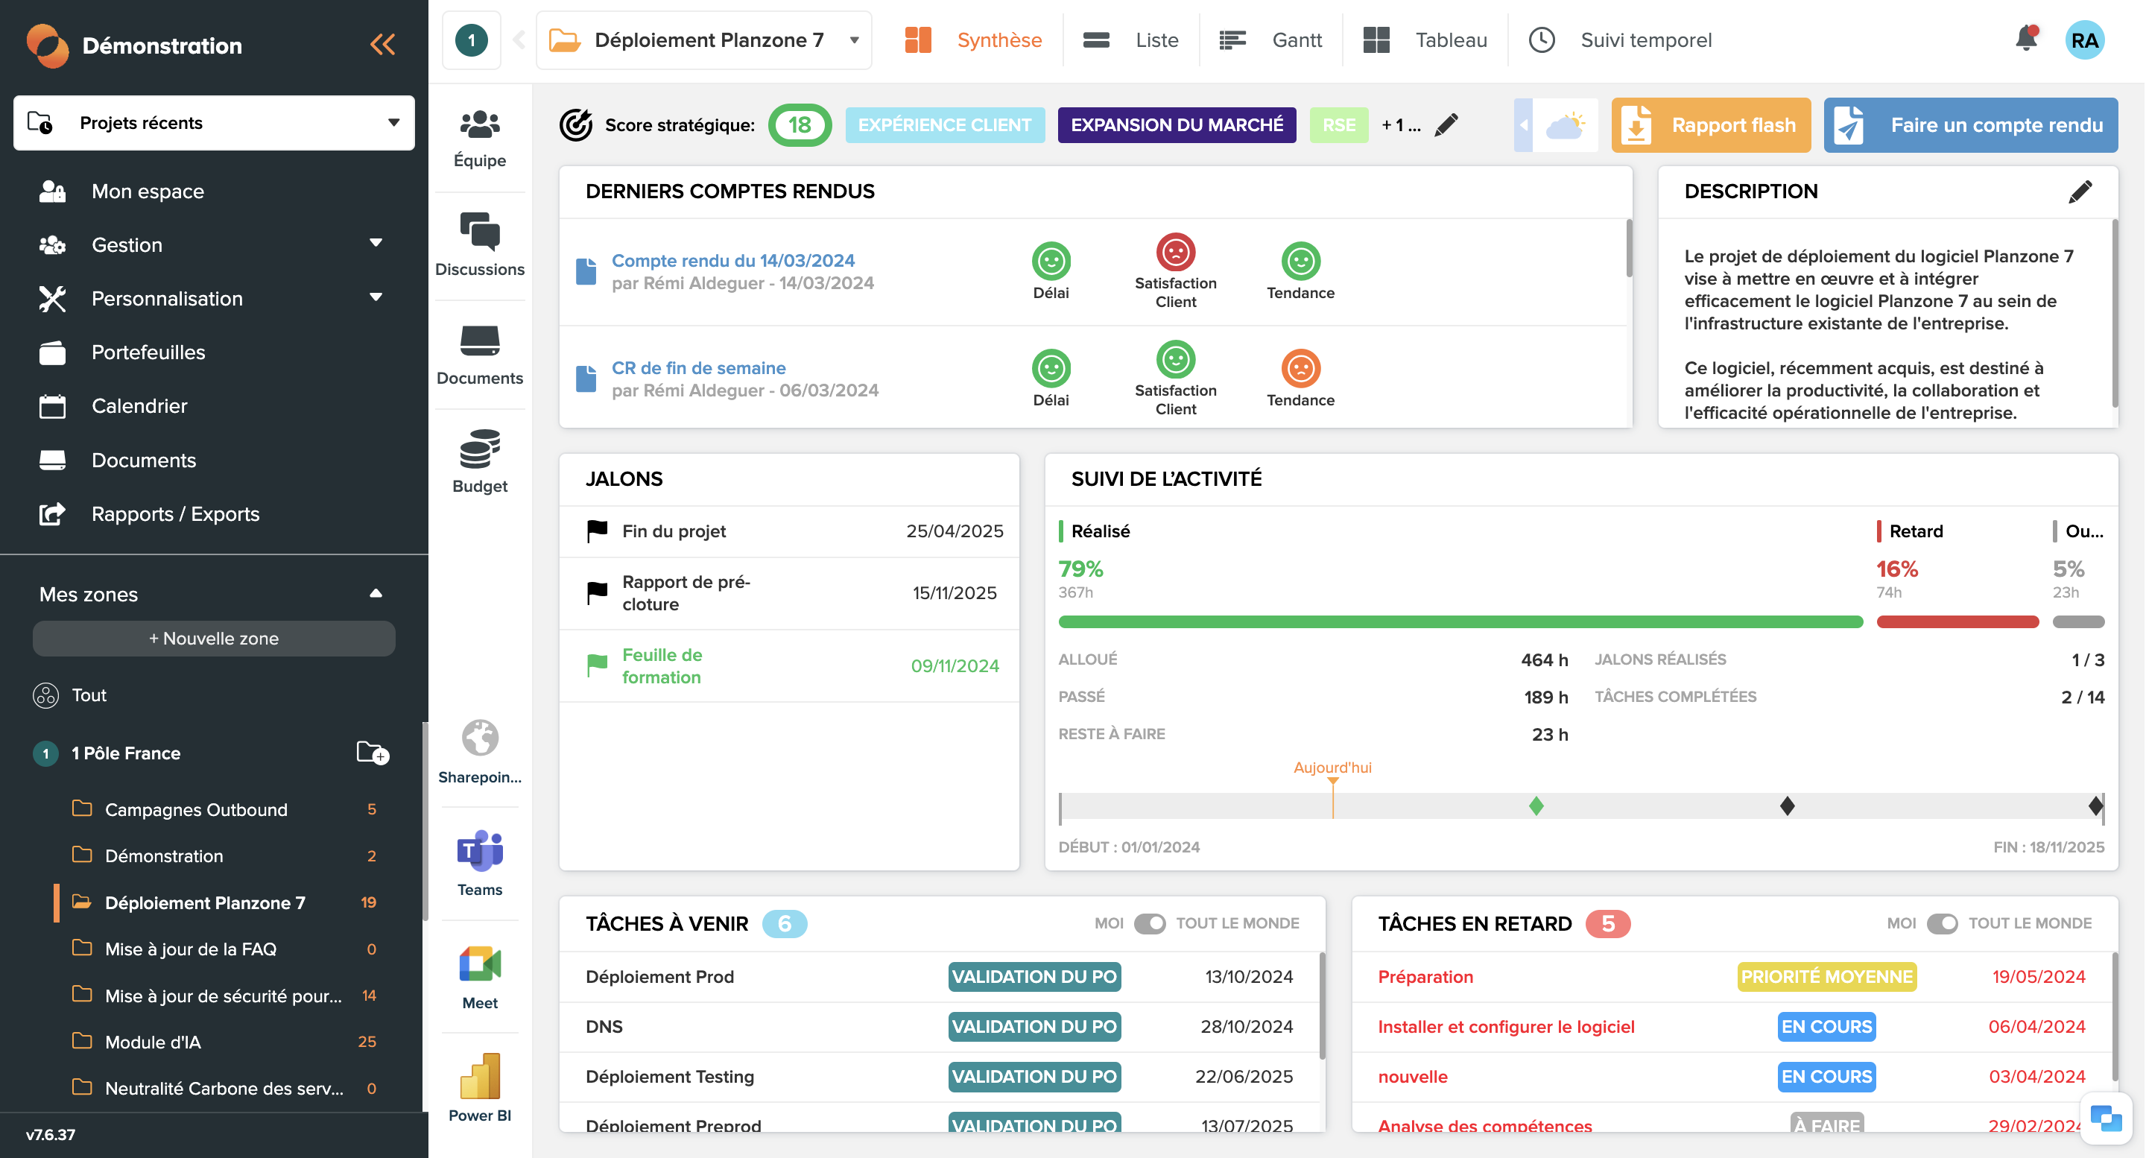This screenshot has height=1158, width=2146.
Task: Open Rapports / Exports in sidebar
Action: [176, 514]
